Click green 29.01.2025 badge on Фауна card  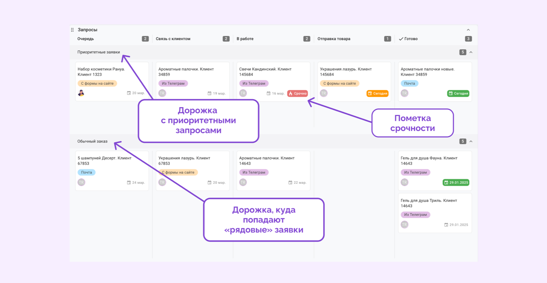tap(456, 182)
